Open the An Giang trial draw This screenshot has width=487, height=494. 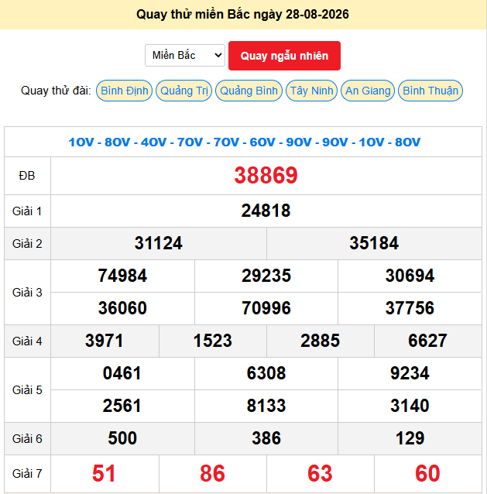pyautogui.click(x=368, y=91)
